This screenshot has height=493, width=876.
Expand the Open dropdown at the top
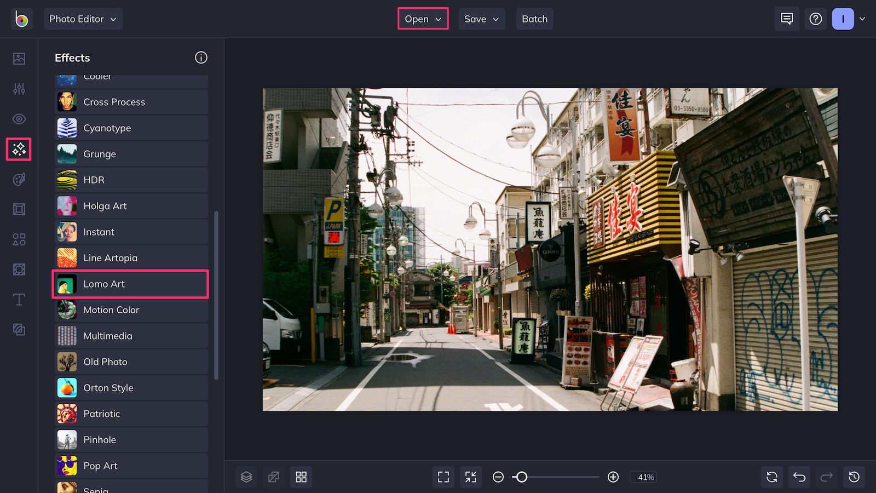[x=422, y=19]
